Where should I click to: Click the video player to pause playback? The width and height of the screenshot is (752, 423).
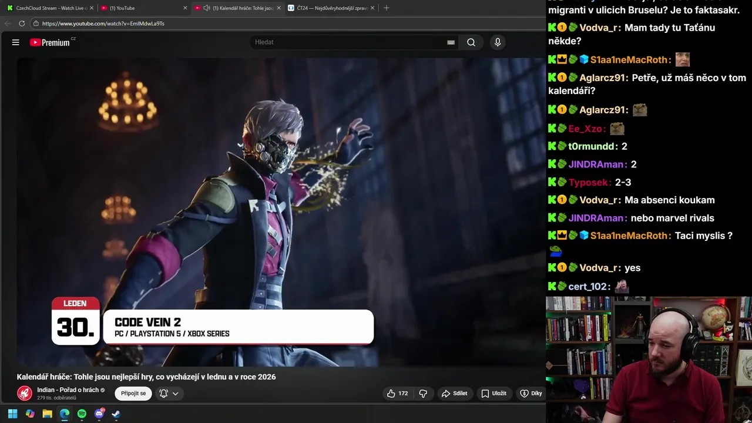pos(281,211)
